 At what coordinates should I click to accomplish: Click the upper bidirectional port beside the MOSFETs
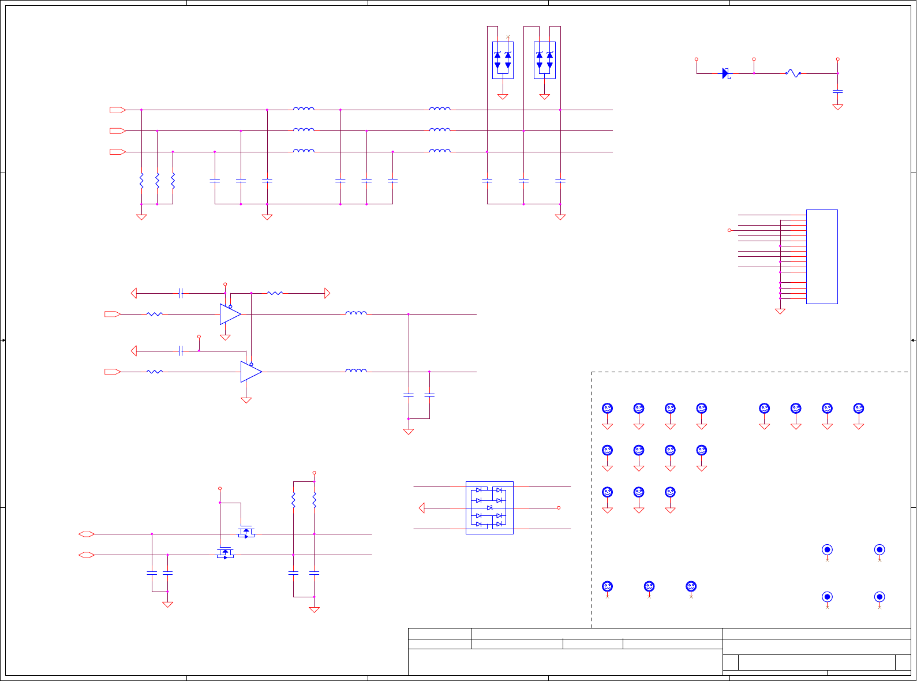tap(87, 534)
